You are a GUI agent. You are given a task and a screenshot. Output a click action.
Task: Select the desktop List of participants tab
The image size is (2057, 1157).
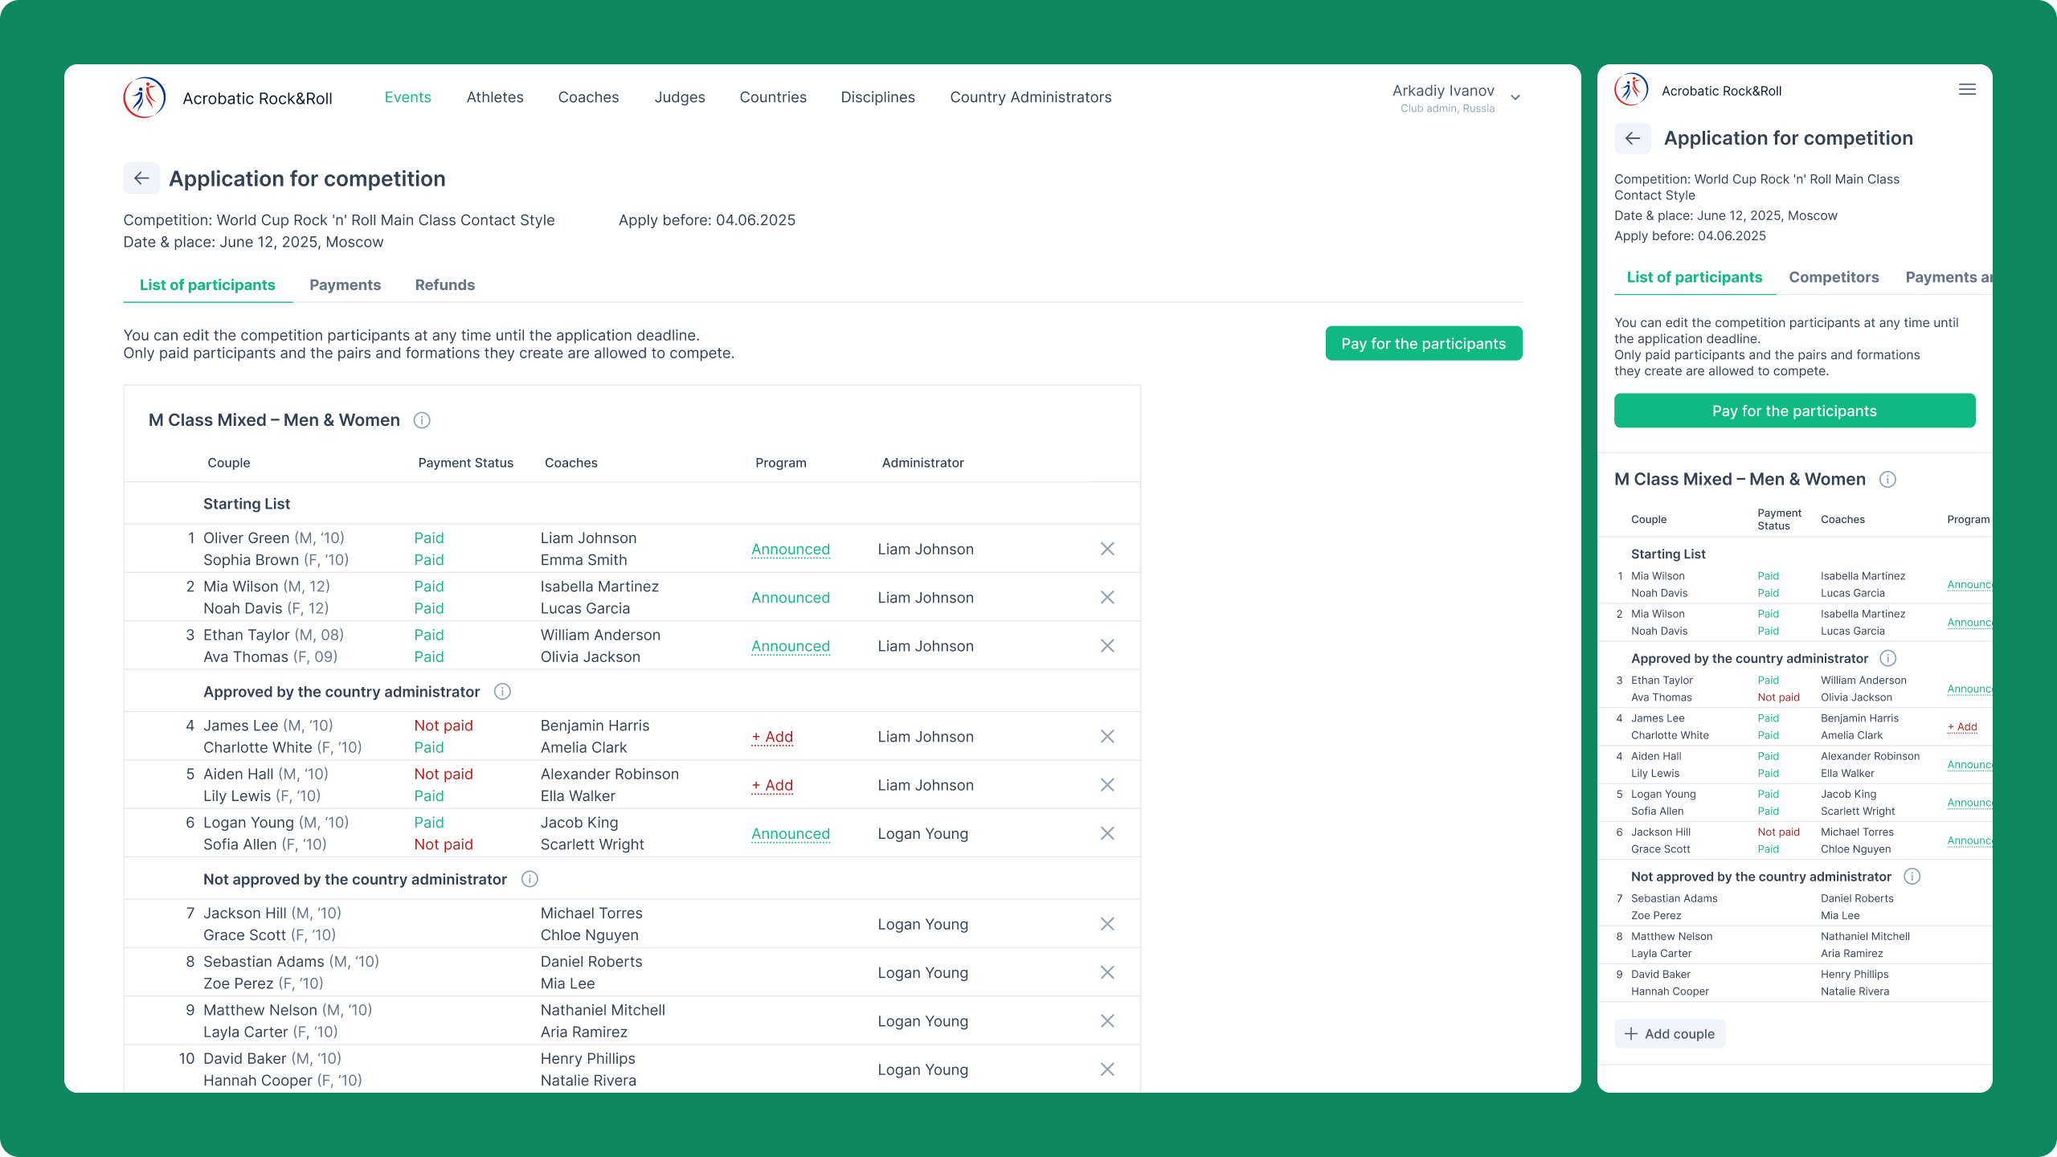coord(207,285)
